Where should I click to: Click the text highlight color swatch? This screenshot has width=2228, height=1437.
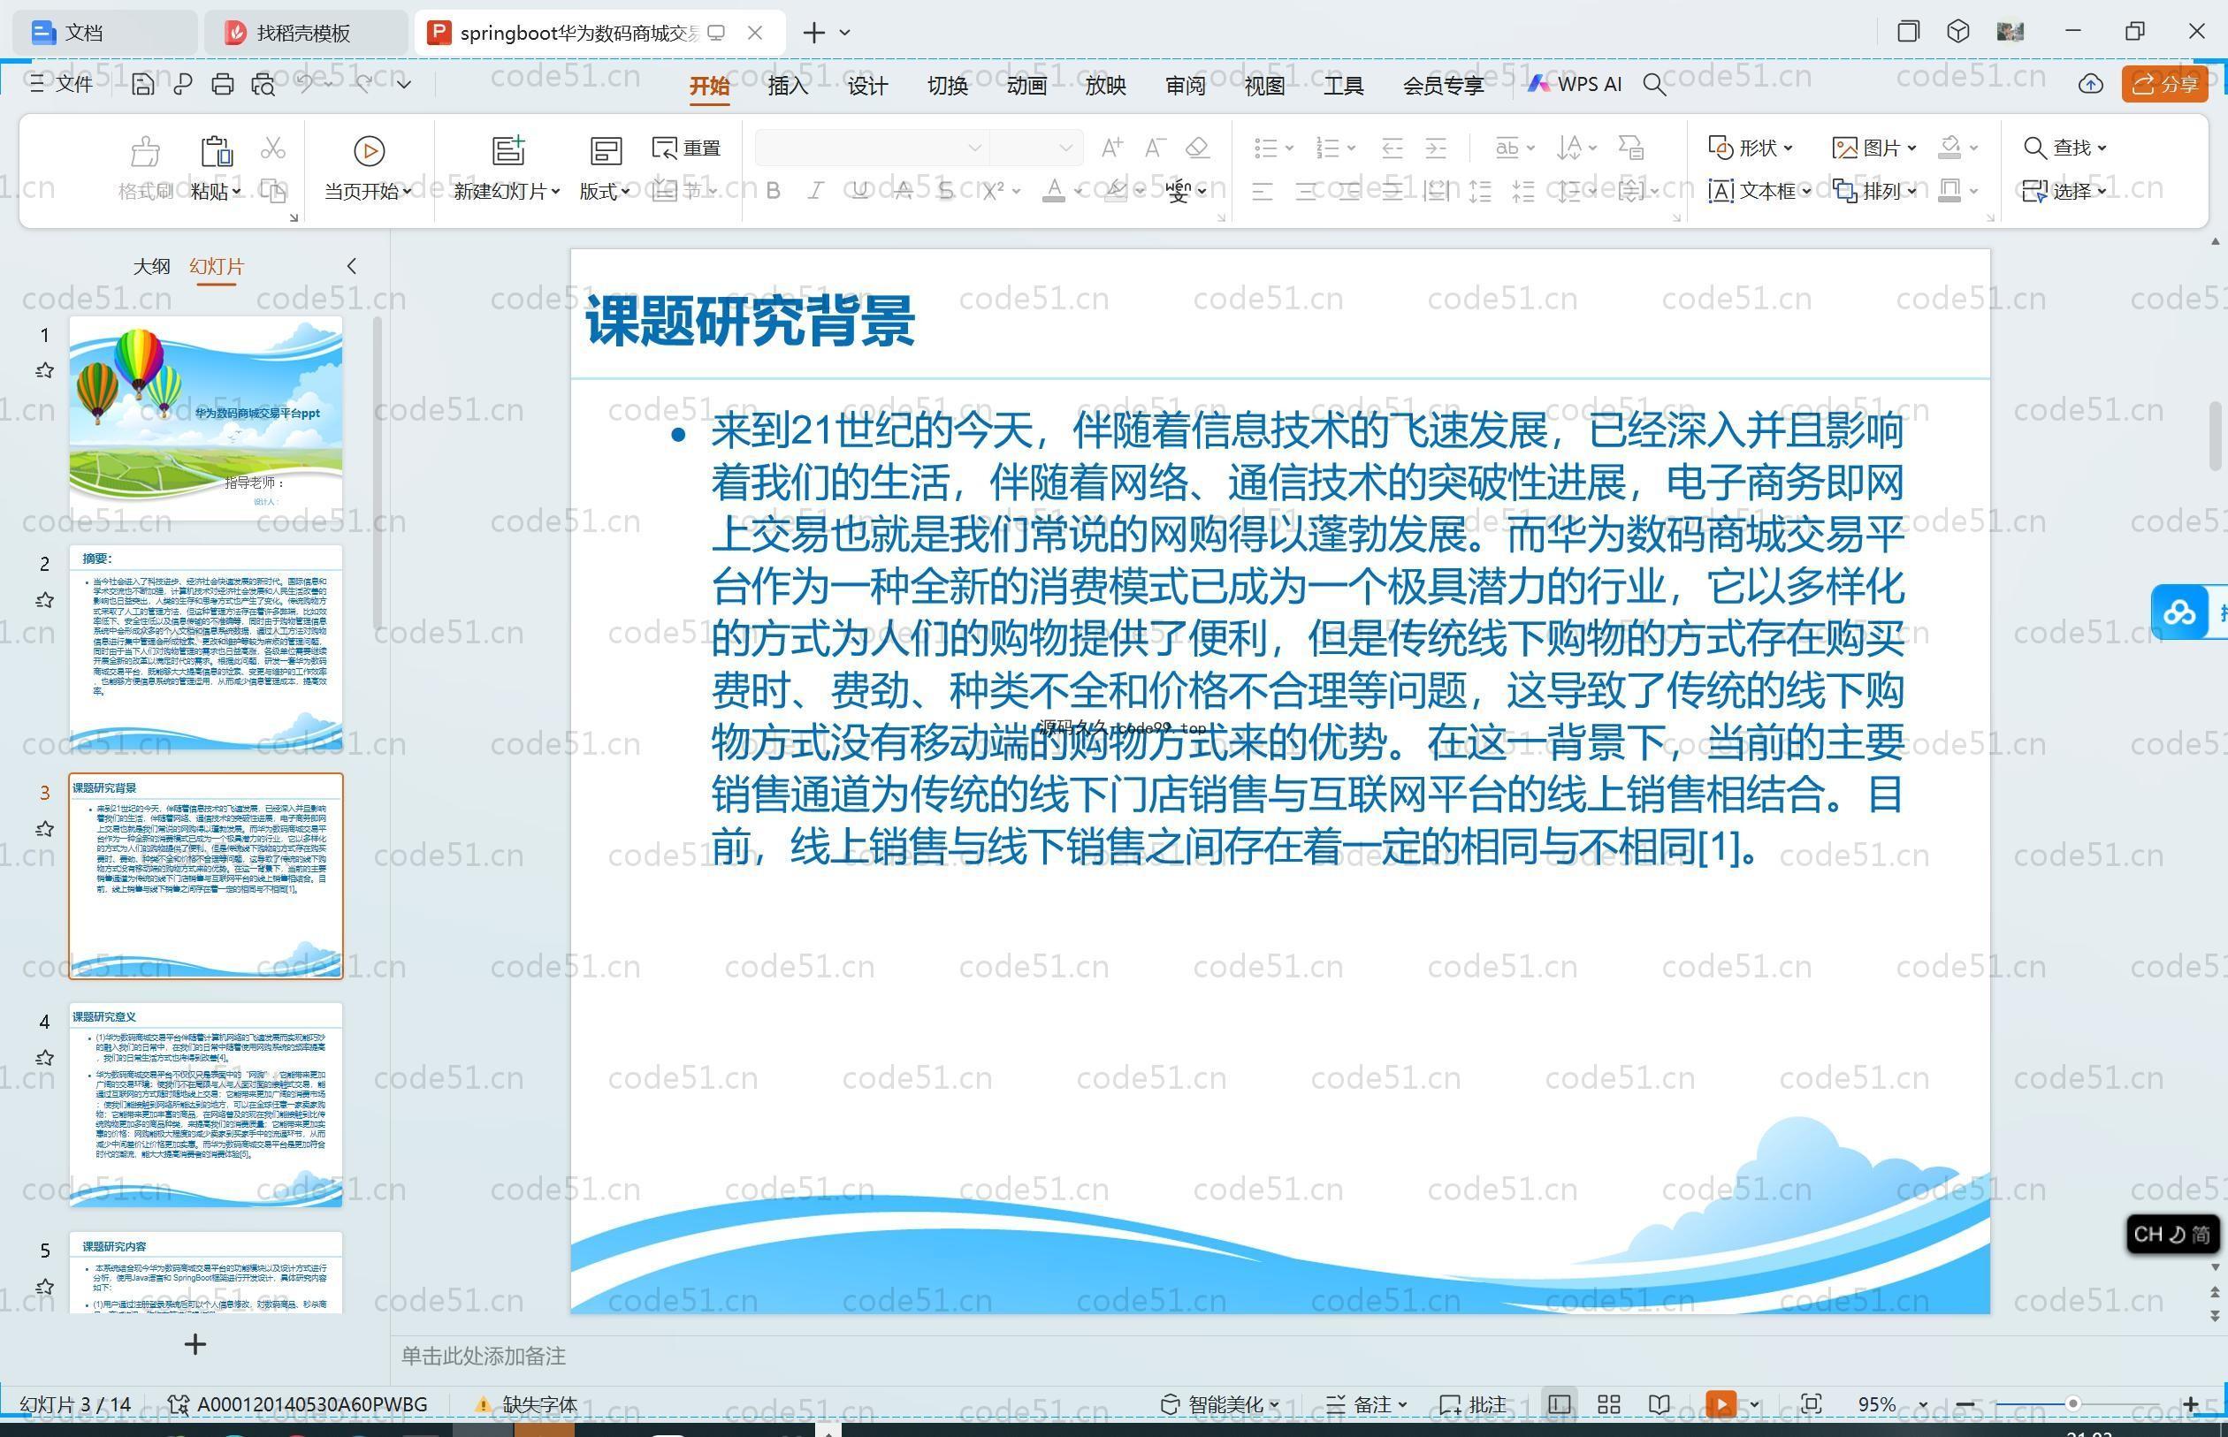(x=1116, y=191)
